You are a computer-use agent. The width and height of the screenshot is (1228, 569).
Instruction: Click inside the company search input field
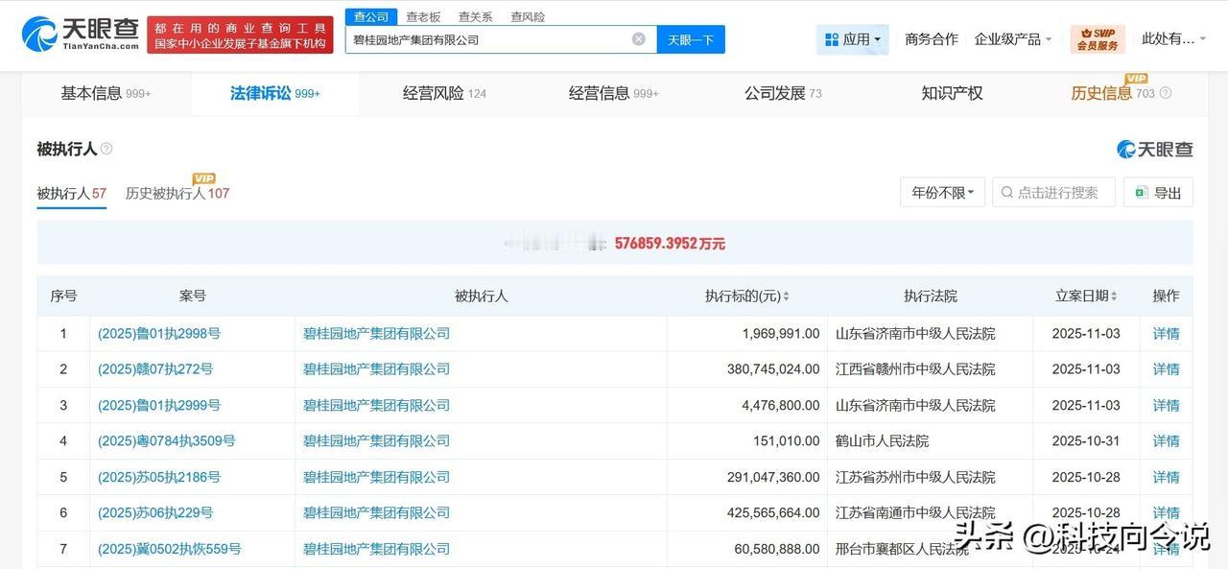coord(499,38)
